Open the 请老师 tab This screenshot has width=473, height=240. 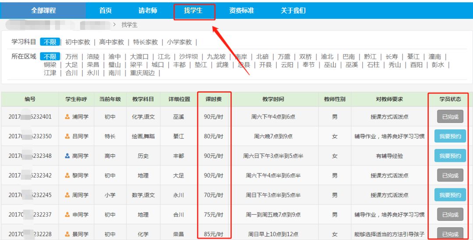(x=148, y=10)
